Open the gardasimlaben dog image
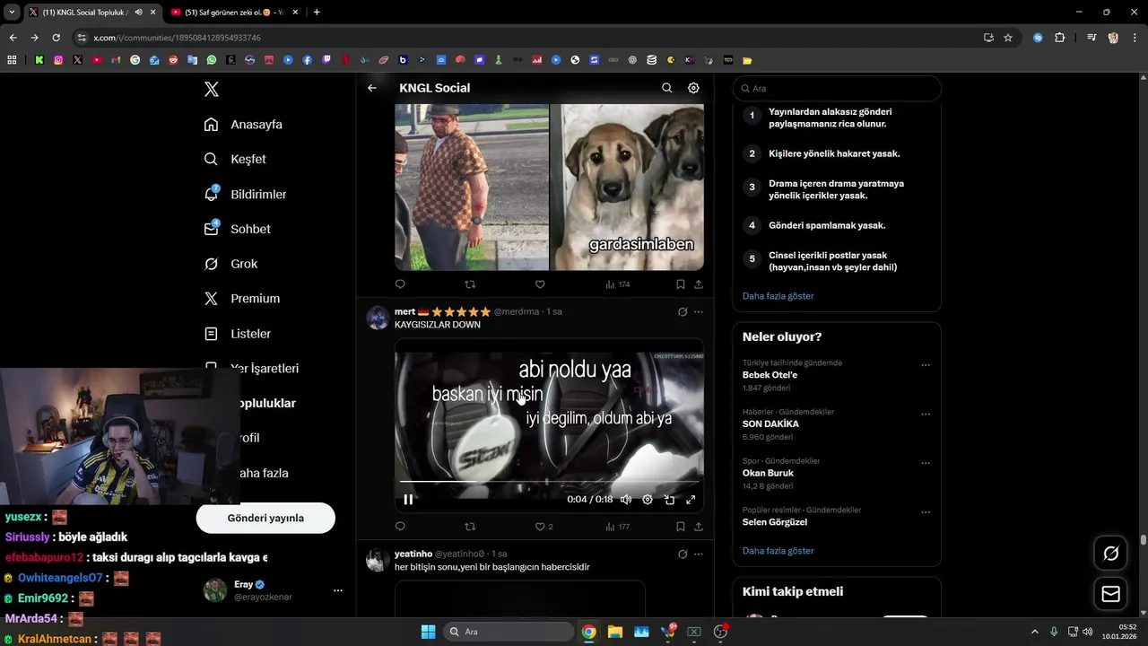The width and height of the screenshot is (1148, 646). click(626, 187)
